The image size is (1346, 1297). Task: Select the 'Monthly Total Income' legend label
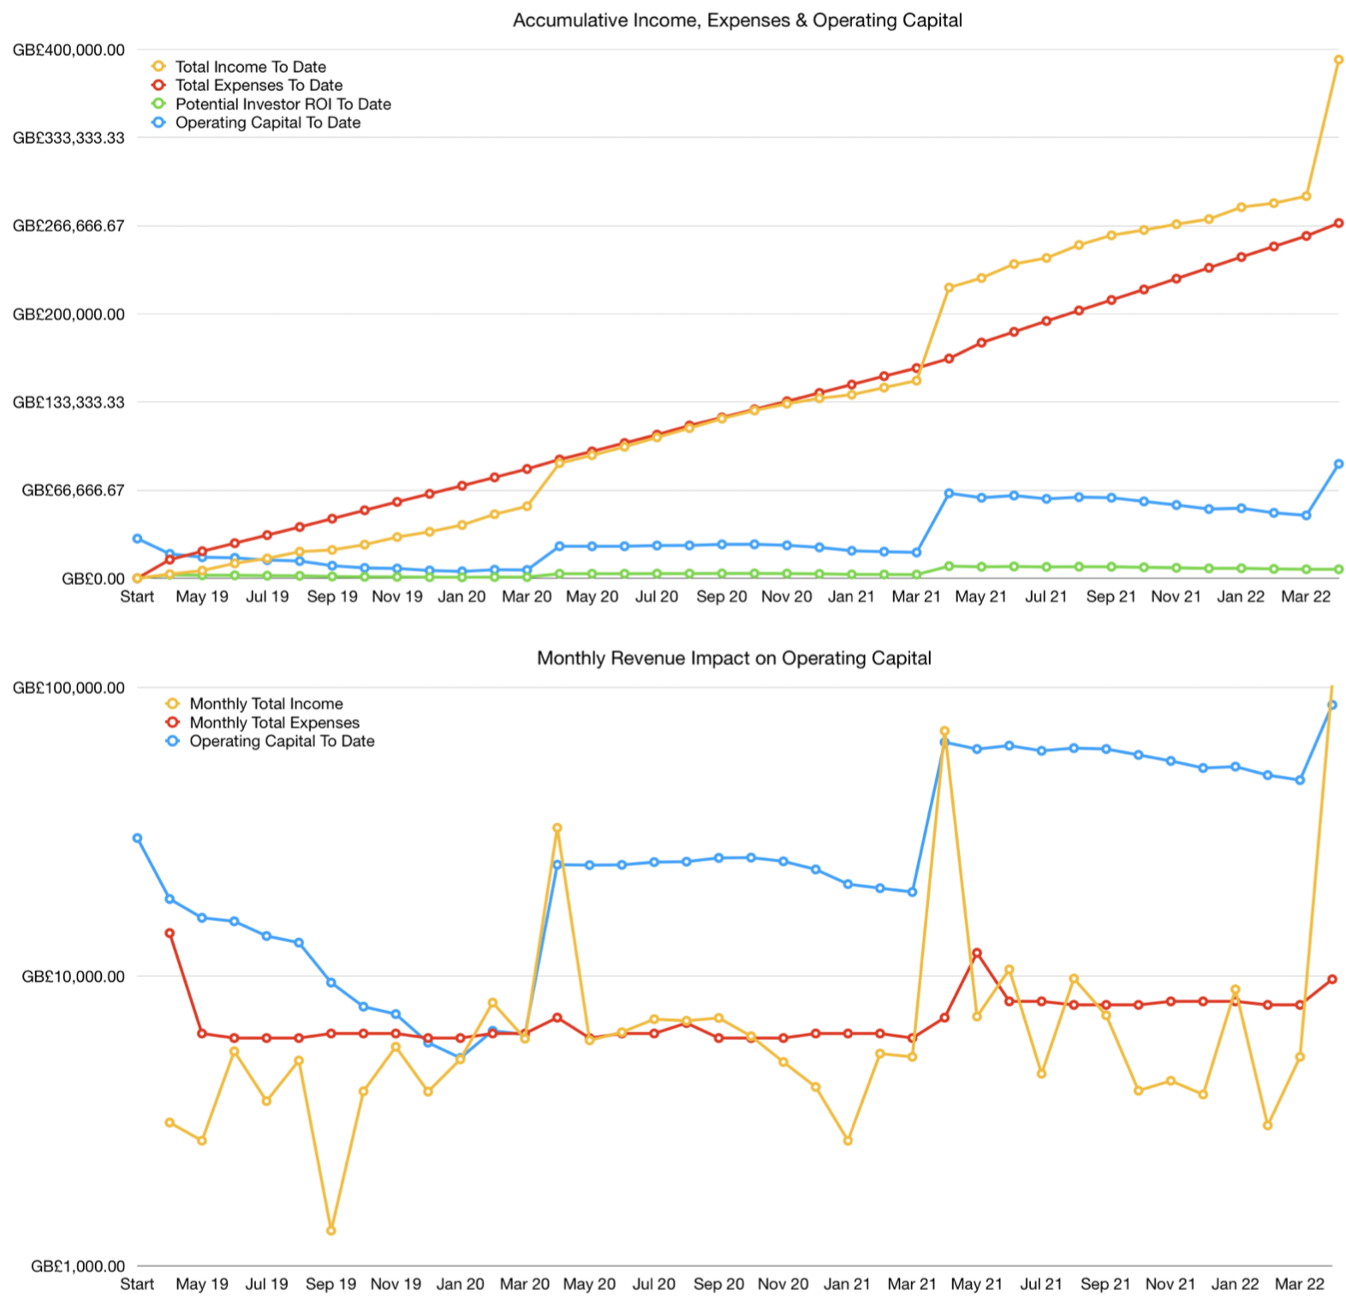tap(265, 704)
